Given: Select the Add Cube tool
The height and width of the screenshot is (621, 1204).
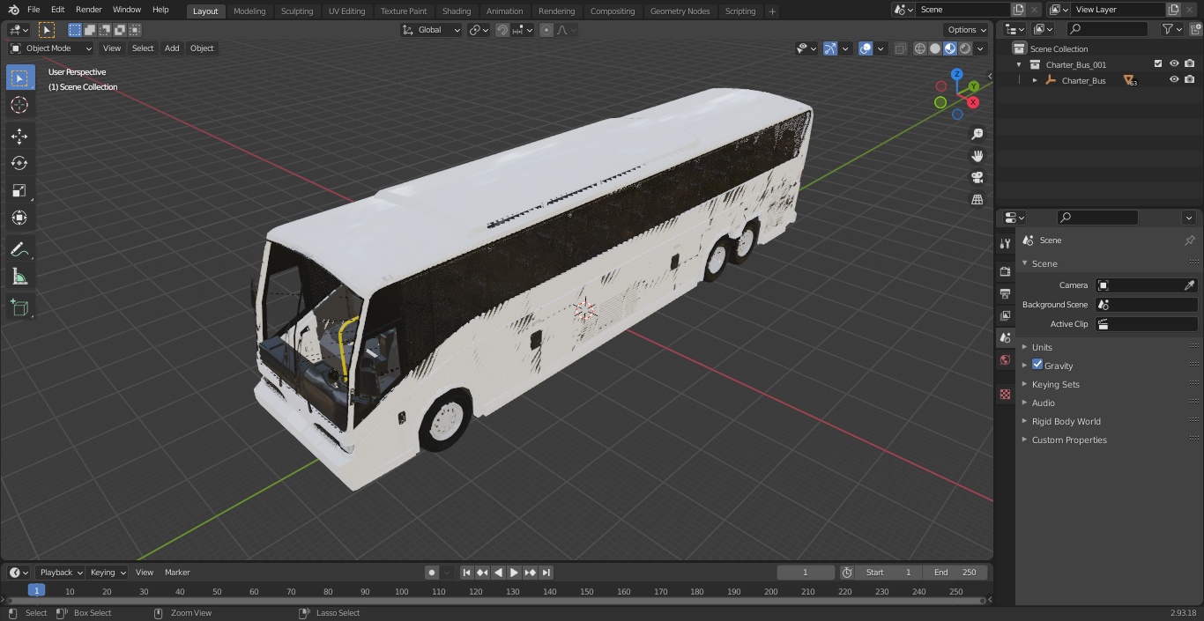Looking at the screenshot, I should 19,308.
